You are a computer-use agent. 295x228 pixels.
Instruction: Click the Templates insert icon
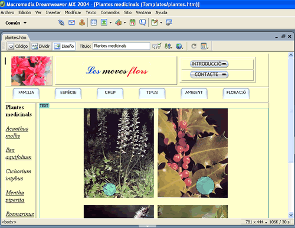click(155, 22)
